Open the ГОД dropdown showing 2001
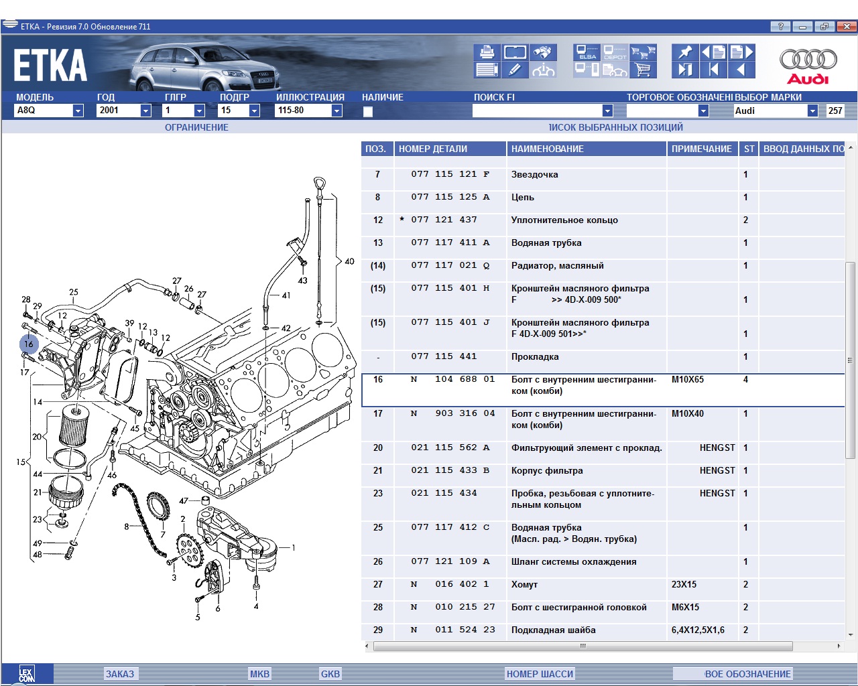 tap(145, 111)
